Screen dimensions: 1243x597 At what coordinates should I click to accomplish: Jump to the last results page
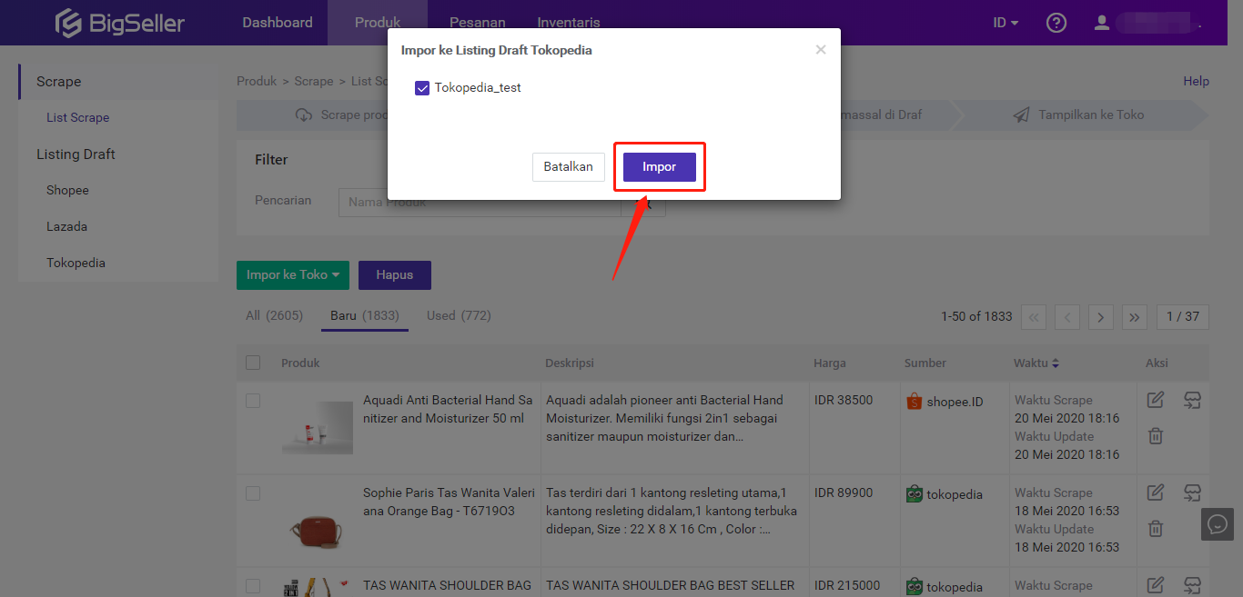pyautogui.click(x=1135, y=317)
